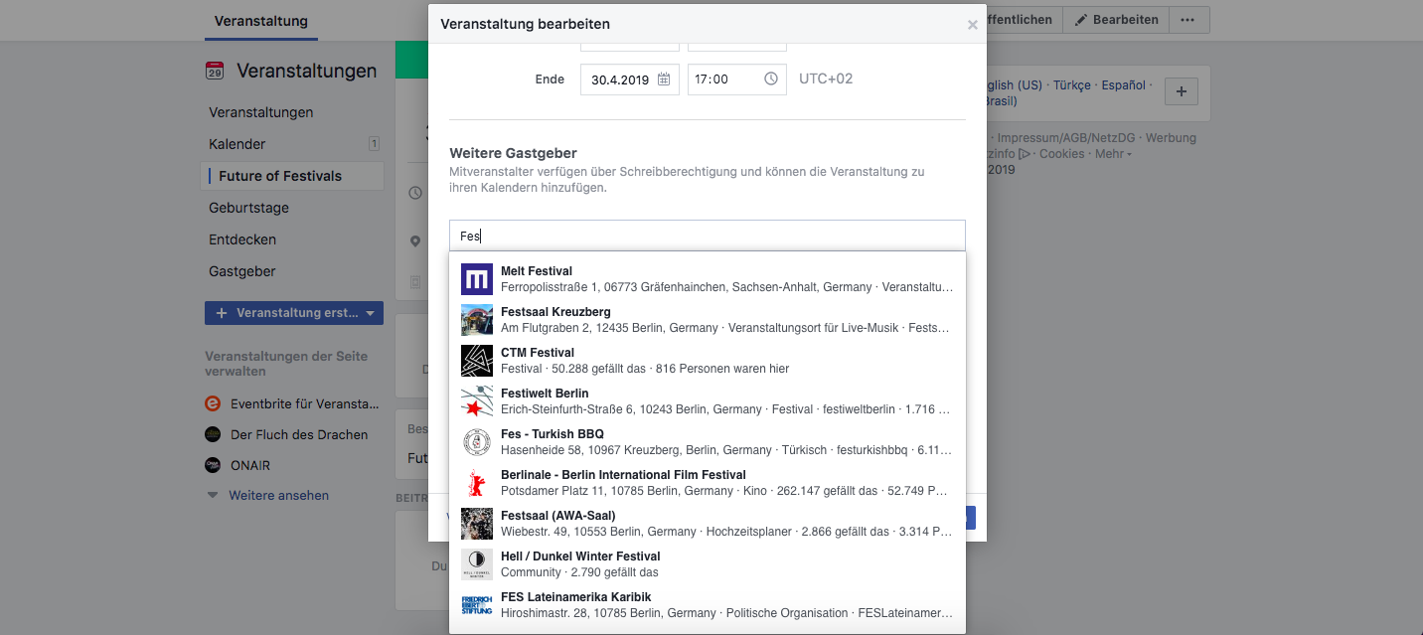Select FES Lateinamerika Karibik suggestion
The image size is (1423, 635).
point(708,605)
